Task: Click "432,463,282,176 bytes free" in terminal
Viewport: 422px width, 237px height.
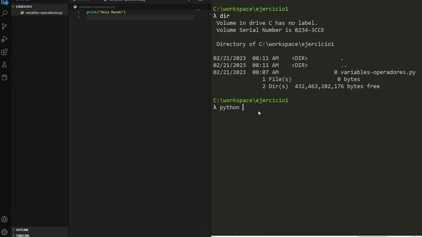Action: coord(337,86)
